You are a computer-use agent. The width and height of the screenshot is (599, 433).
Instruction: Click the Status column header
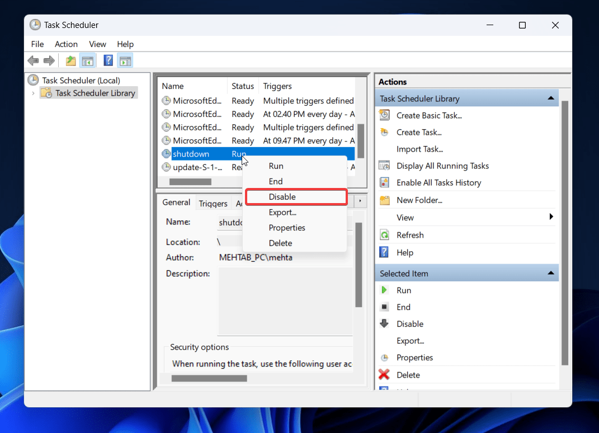point(243,86)
